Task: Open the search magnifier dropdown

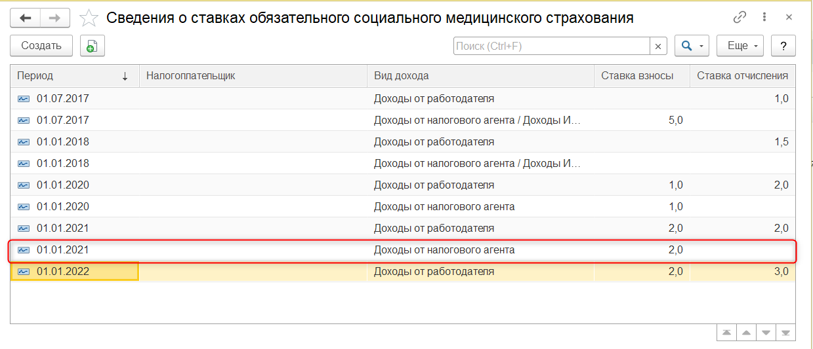Action: coord(692,46)
